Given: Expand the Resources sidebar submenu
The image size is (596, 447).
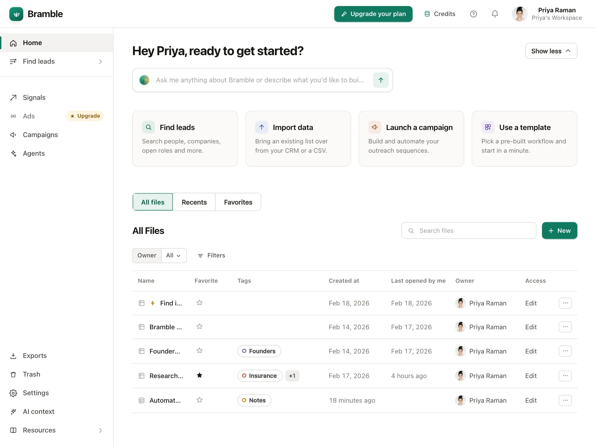Looking at the screenshot, I should [x=100, y=430].
